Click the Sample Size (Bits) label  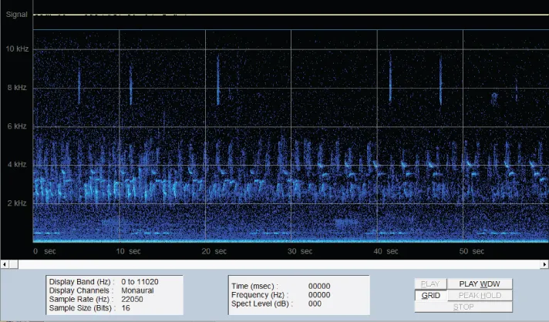83,308
